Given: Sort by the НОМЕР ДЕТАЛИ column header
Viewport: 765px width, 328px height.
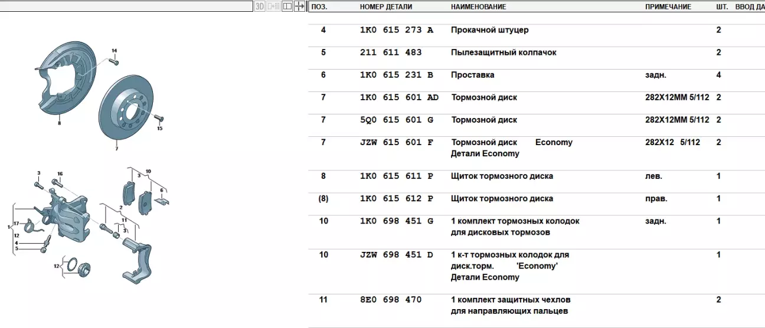Looking at the screenshot, I should point(386,7).
